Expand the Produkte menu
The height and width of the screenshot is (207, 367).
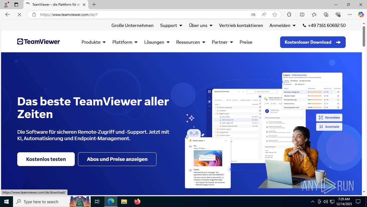click(94, 42)
